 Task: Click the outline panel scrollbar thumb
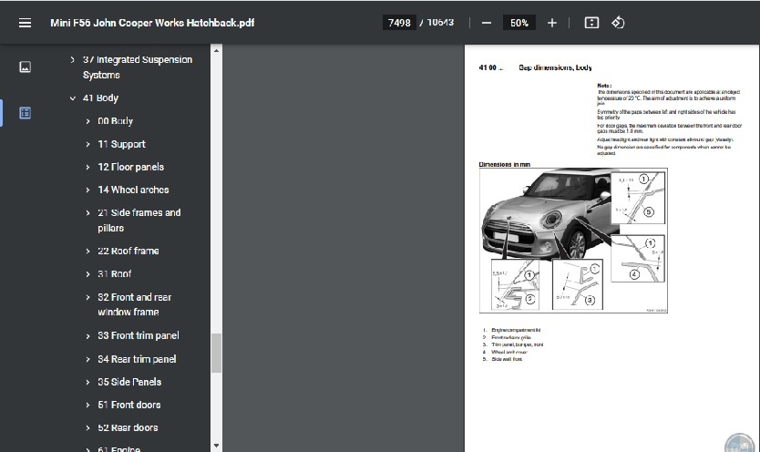click(x=216, y=353)
